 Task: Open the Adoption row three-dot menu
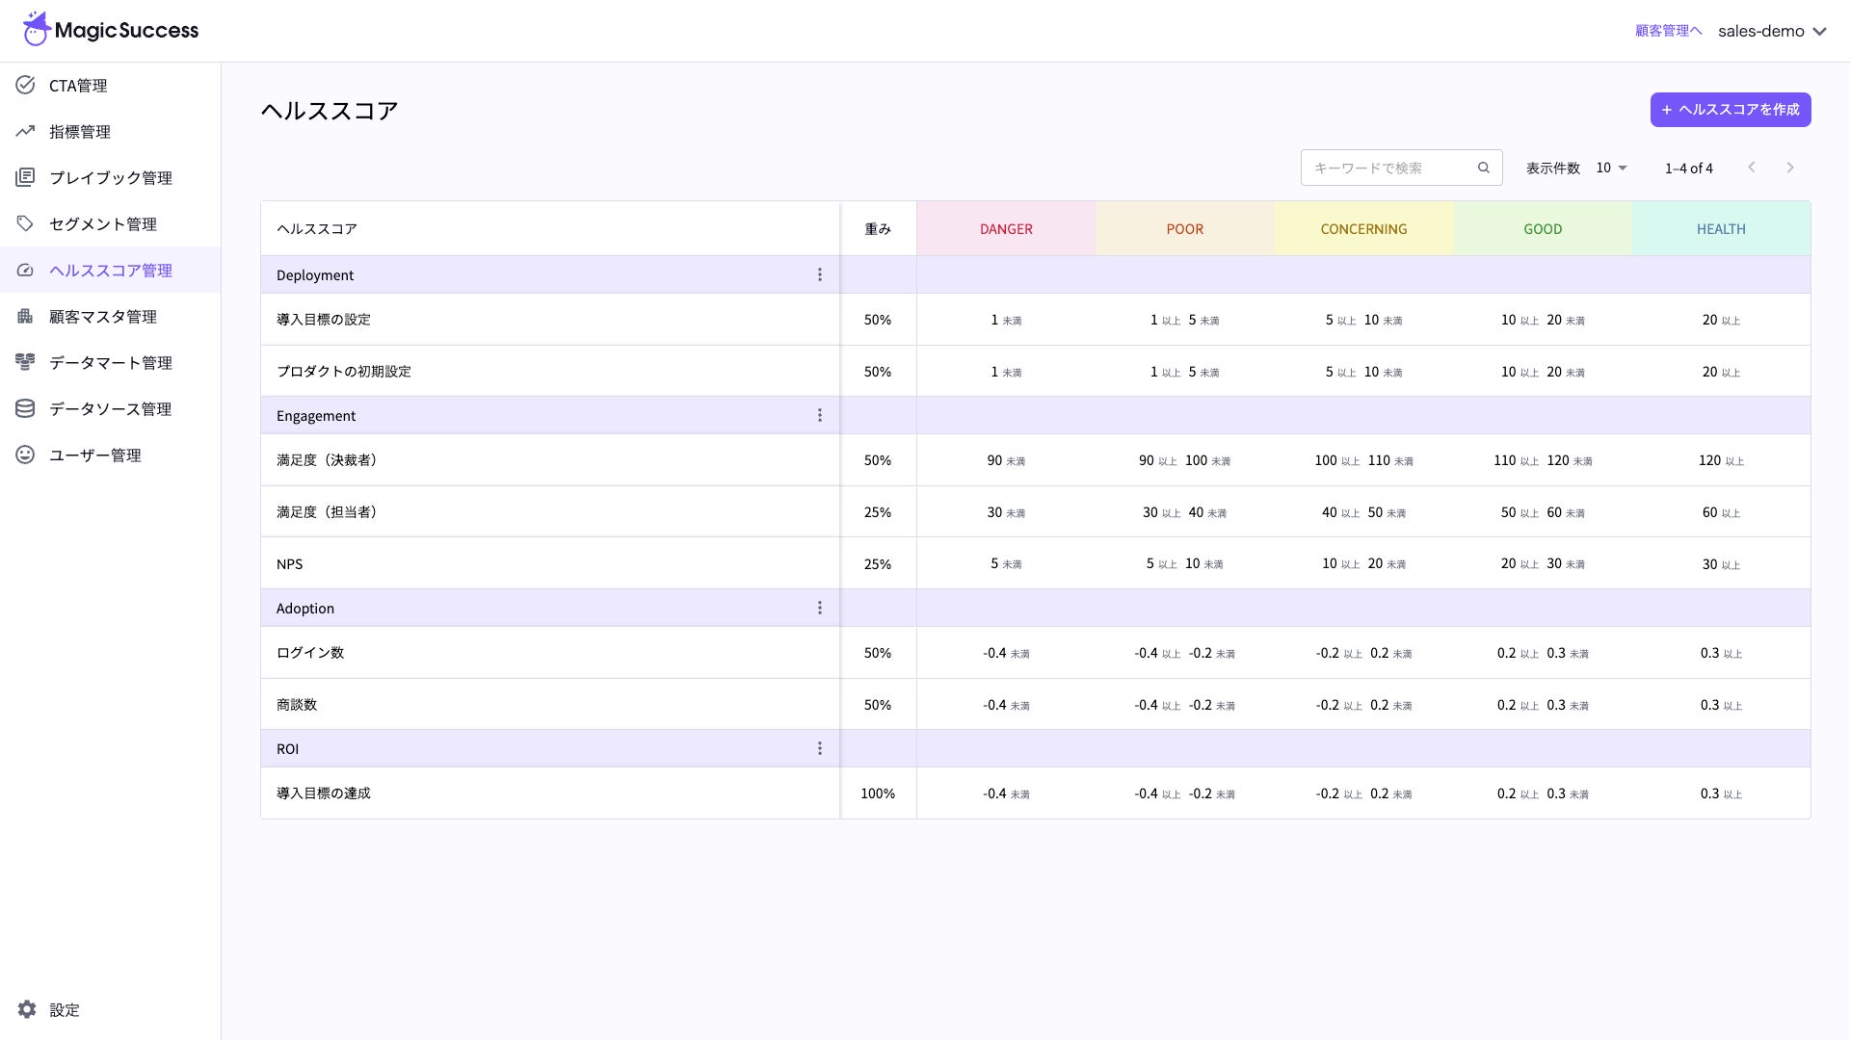tap(820, 608)
